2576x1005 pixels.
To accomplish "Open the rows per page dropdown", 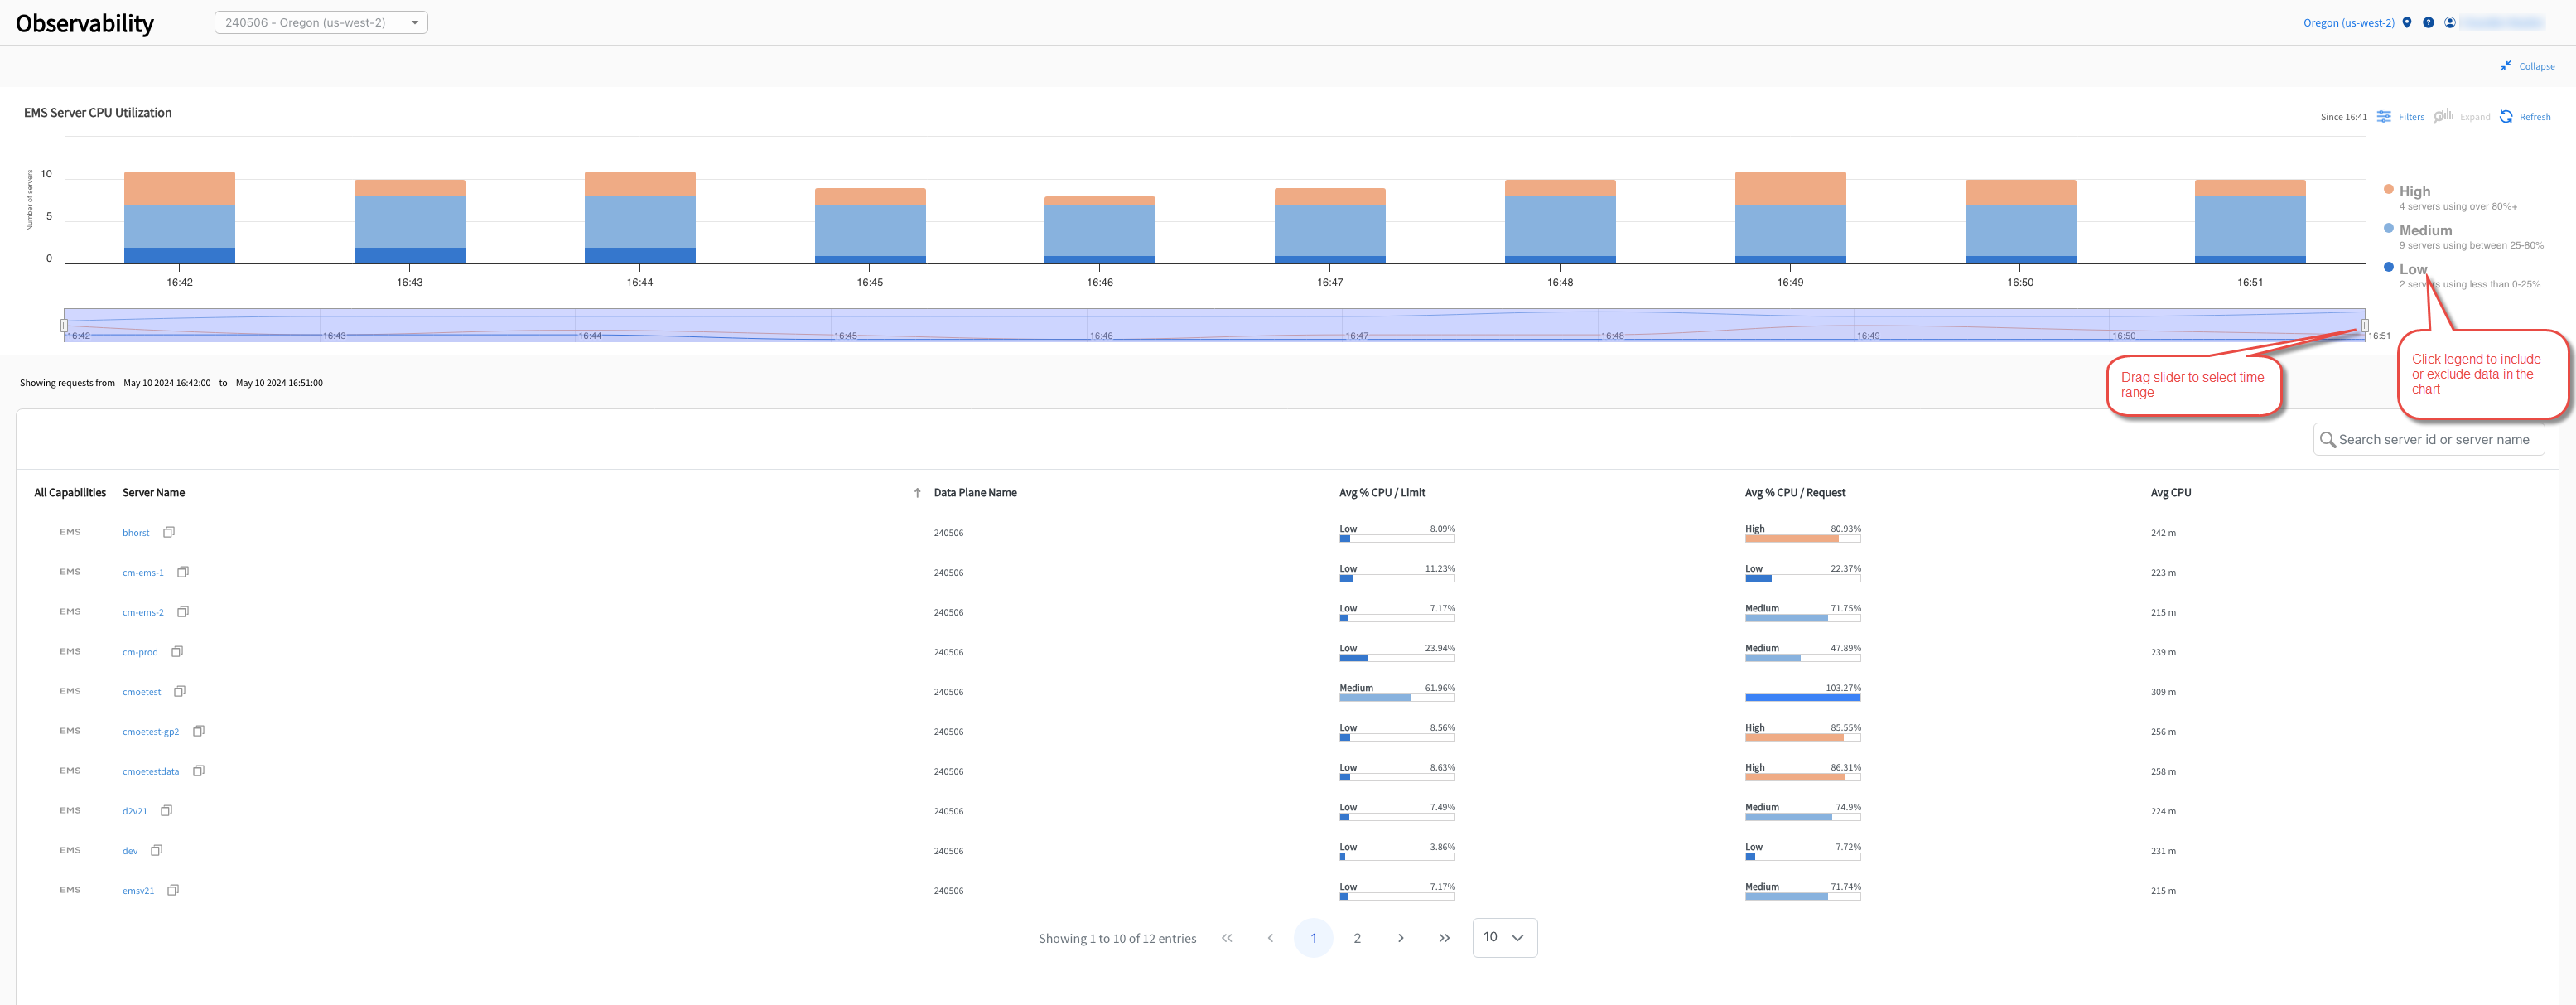I will click(x=1504, y=937).
